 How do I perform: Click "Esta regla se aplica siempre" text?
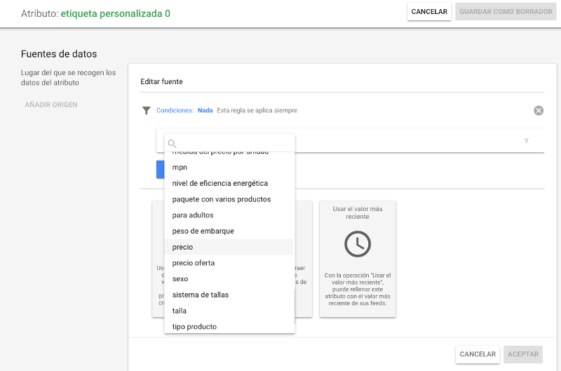click(257, 111)
